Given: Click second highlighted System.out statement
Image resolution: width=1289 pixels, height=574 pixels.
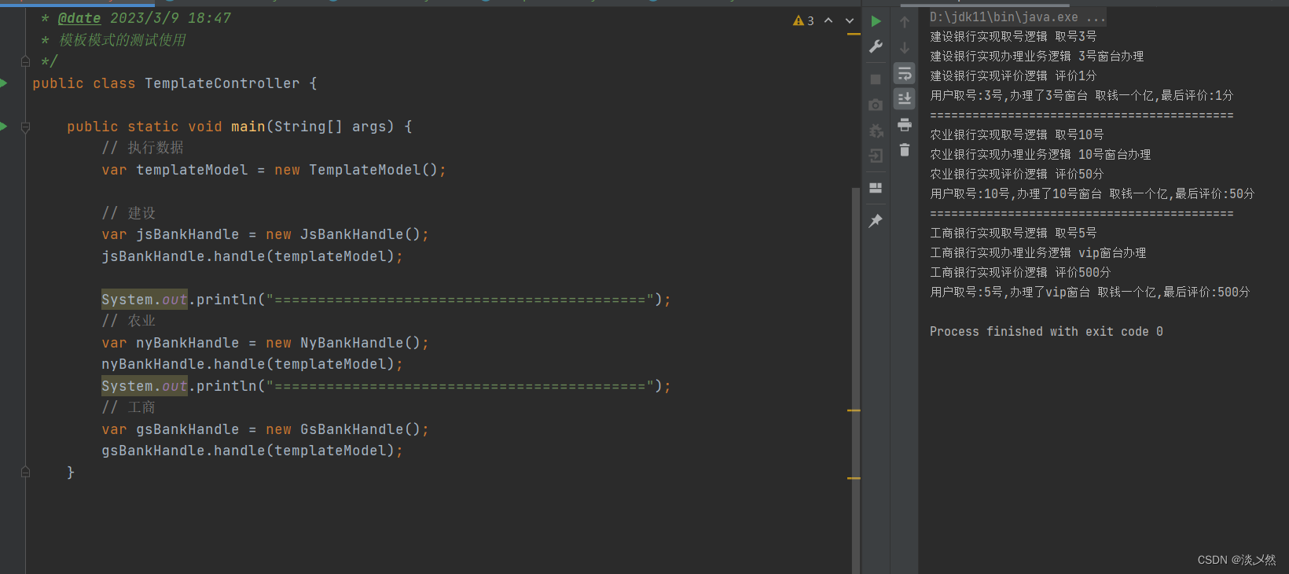Looking at the screenshot, I should (145, 386).
